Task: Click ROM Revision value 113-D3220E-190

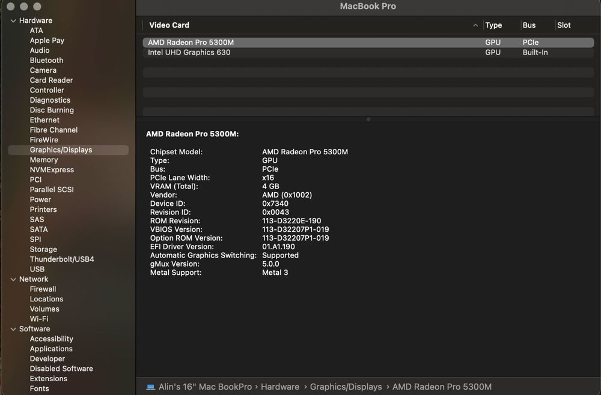Action: click(x=291, y=221)
